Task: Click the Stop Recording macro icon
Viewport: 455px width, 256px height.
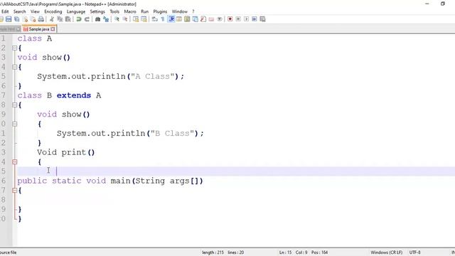Action: (238, 19)
